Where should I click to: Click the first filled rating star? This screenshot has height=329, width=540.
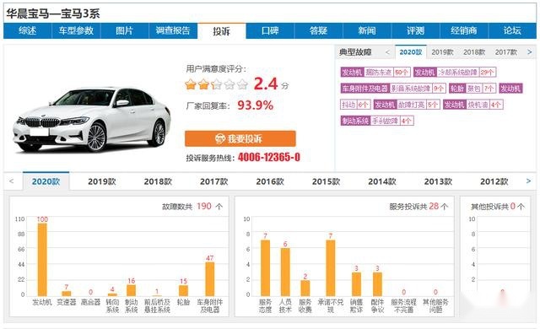(x=191, y=84)
